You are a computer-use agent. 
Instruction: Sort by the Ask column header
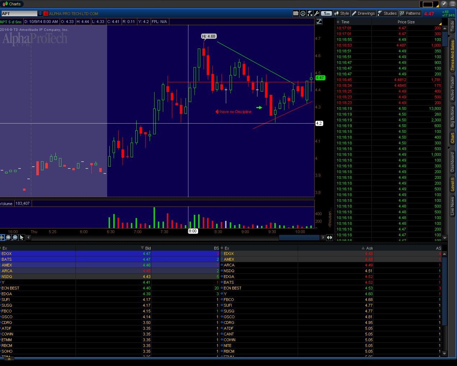click(x=369, y=248)
